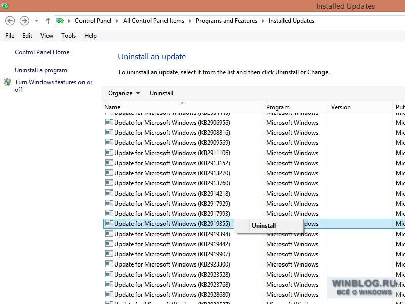This screenshot has height=304, width=405.
Task: Sort the list by the Version column
Action: click(360, 107)
